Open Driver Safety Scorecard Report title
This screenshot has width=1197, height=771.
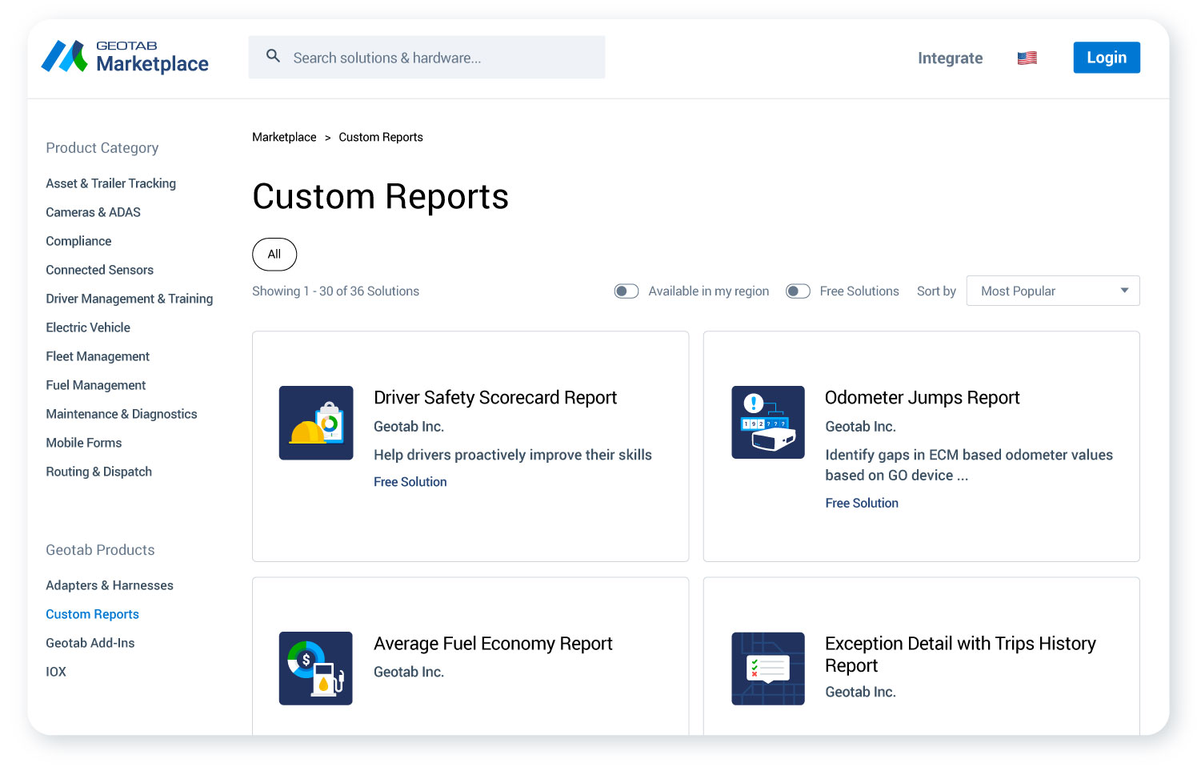tap(495, 398)
